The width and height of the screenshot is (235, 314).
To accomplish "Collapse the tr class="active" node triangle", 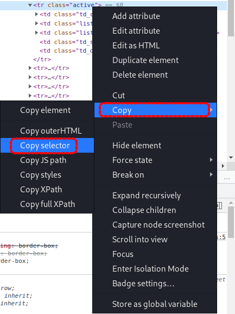I will click(x=30, y=5).
